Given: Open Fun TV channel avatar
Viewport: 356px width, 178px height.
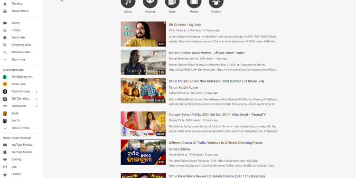Looking at the screenshot, I should 5,121.
